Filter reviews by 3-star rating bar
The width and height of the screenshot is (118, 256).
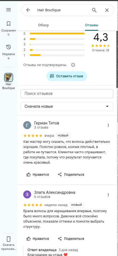57,44
